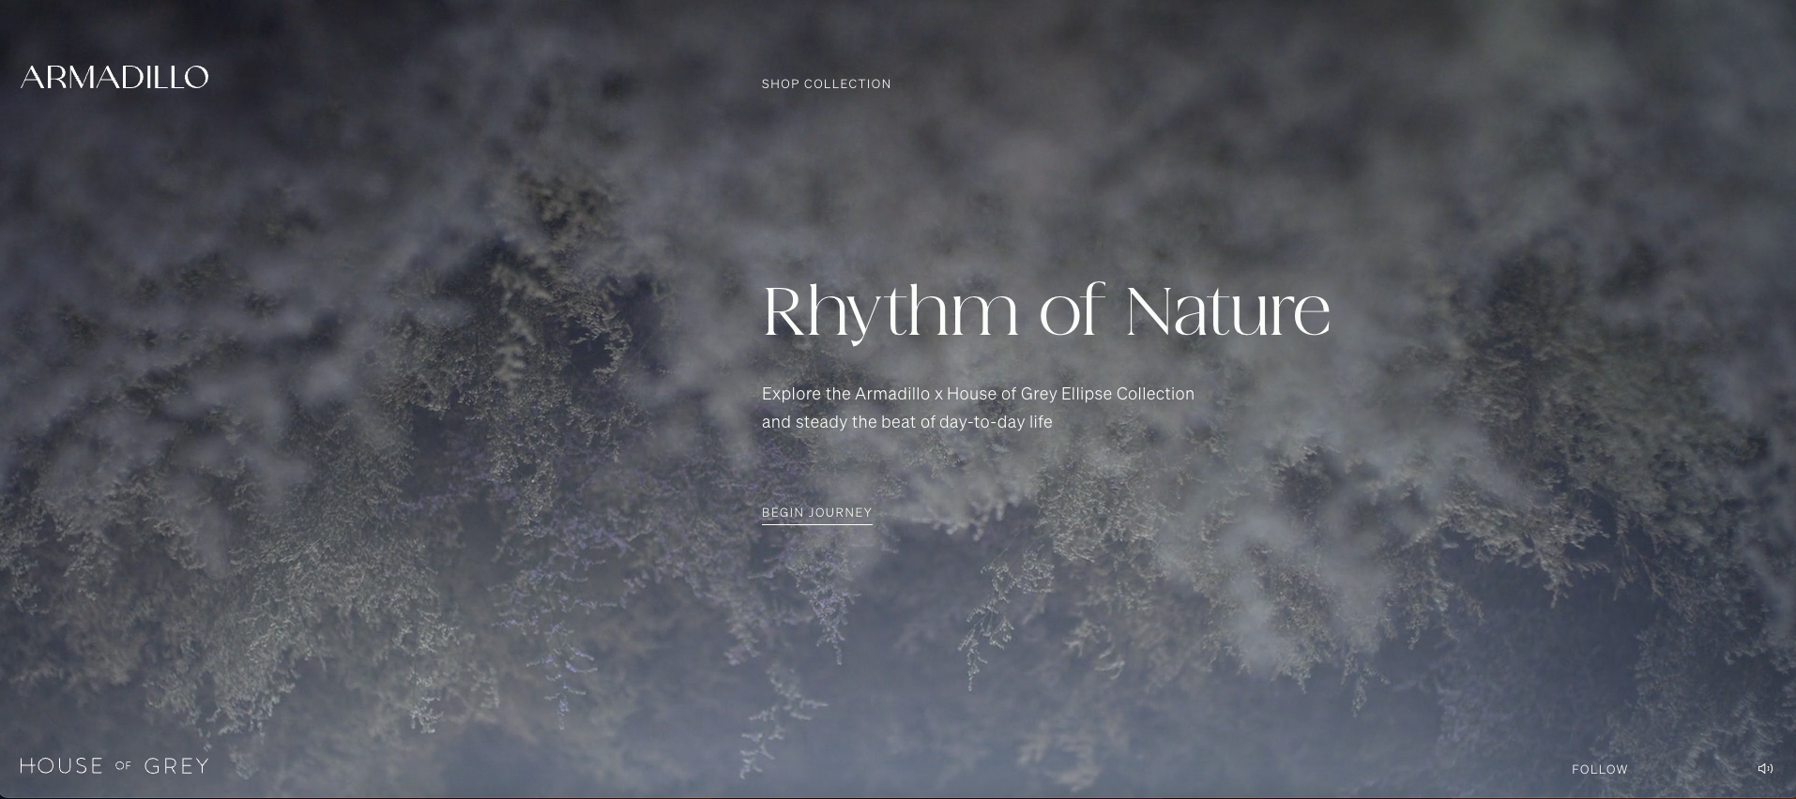
Task: Start the Begin Journey link
Action: (x=816, y=512)
